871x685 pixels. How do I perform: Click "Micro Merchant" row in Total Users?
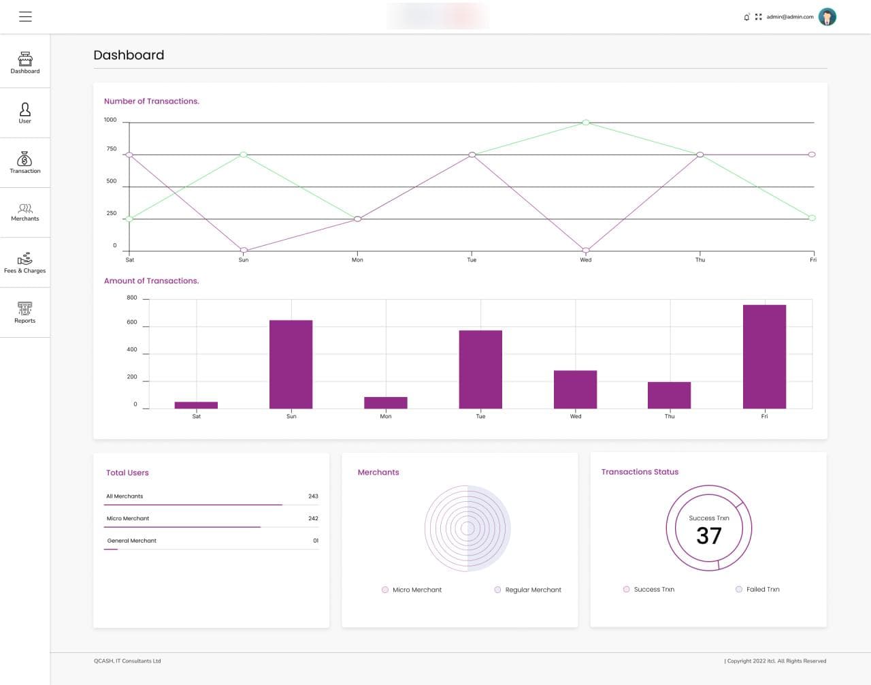tap(212, 519)
